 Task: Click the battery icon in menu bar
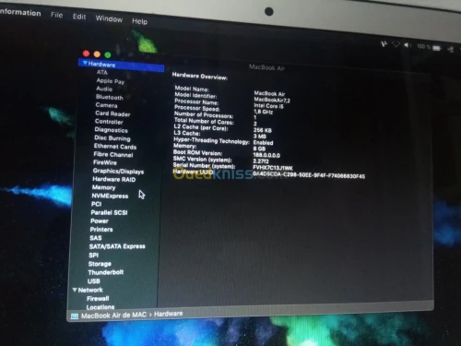point(437,48)
